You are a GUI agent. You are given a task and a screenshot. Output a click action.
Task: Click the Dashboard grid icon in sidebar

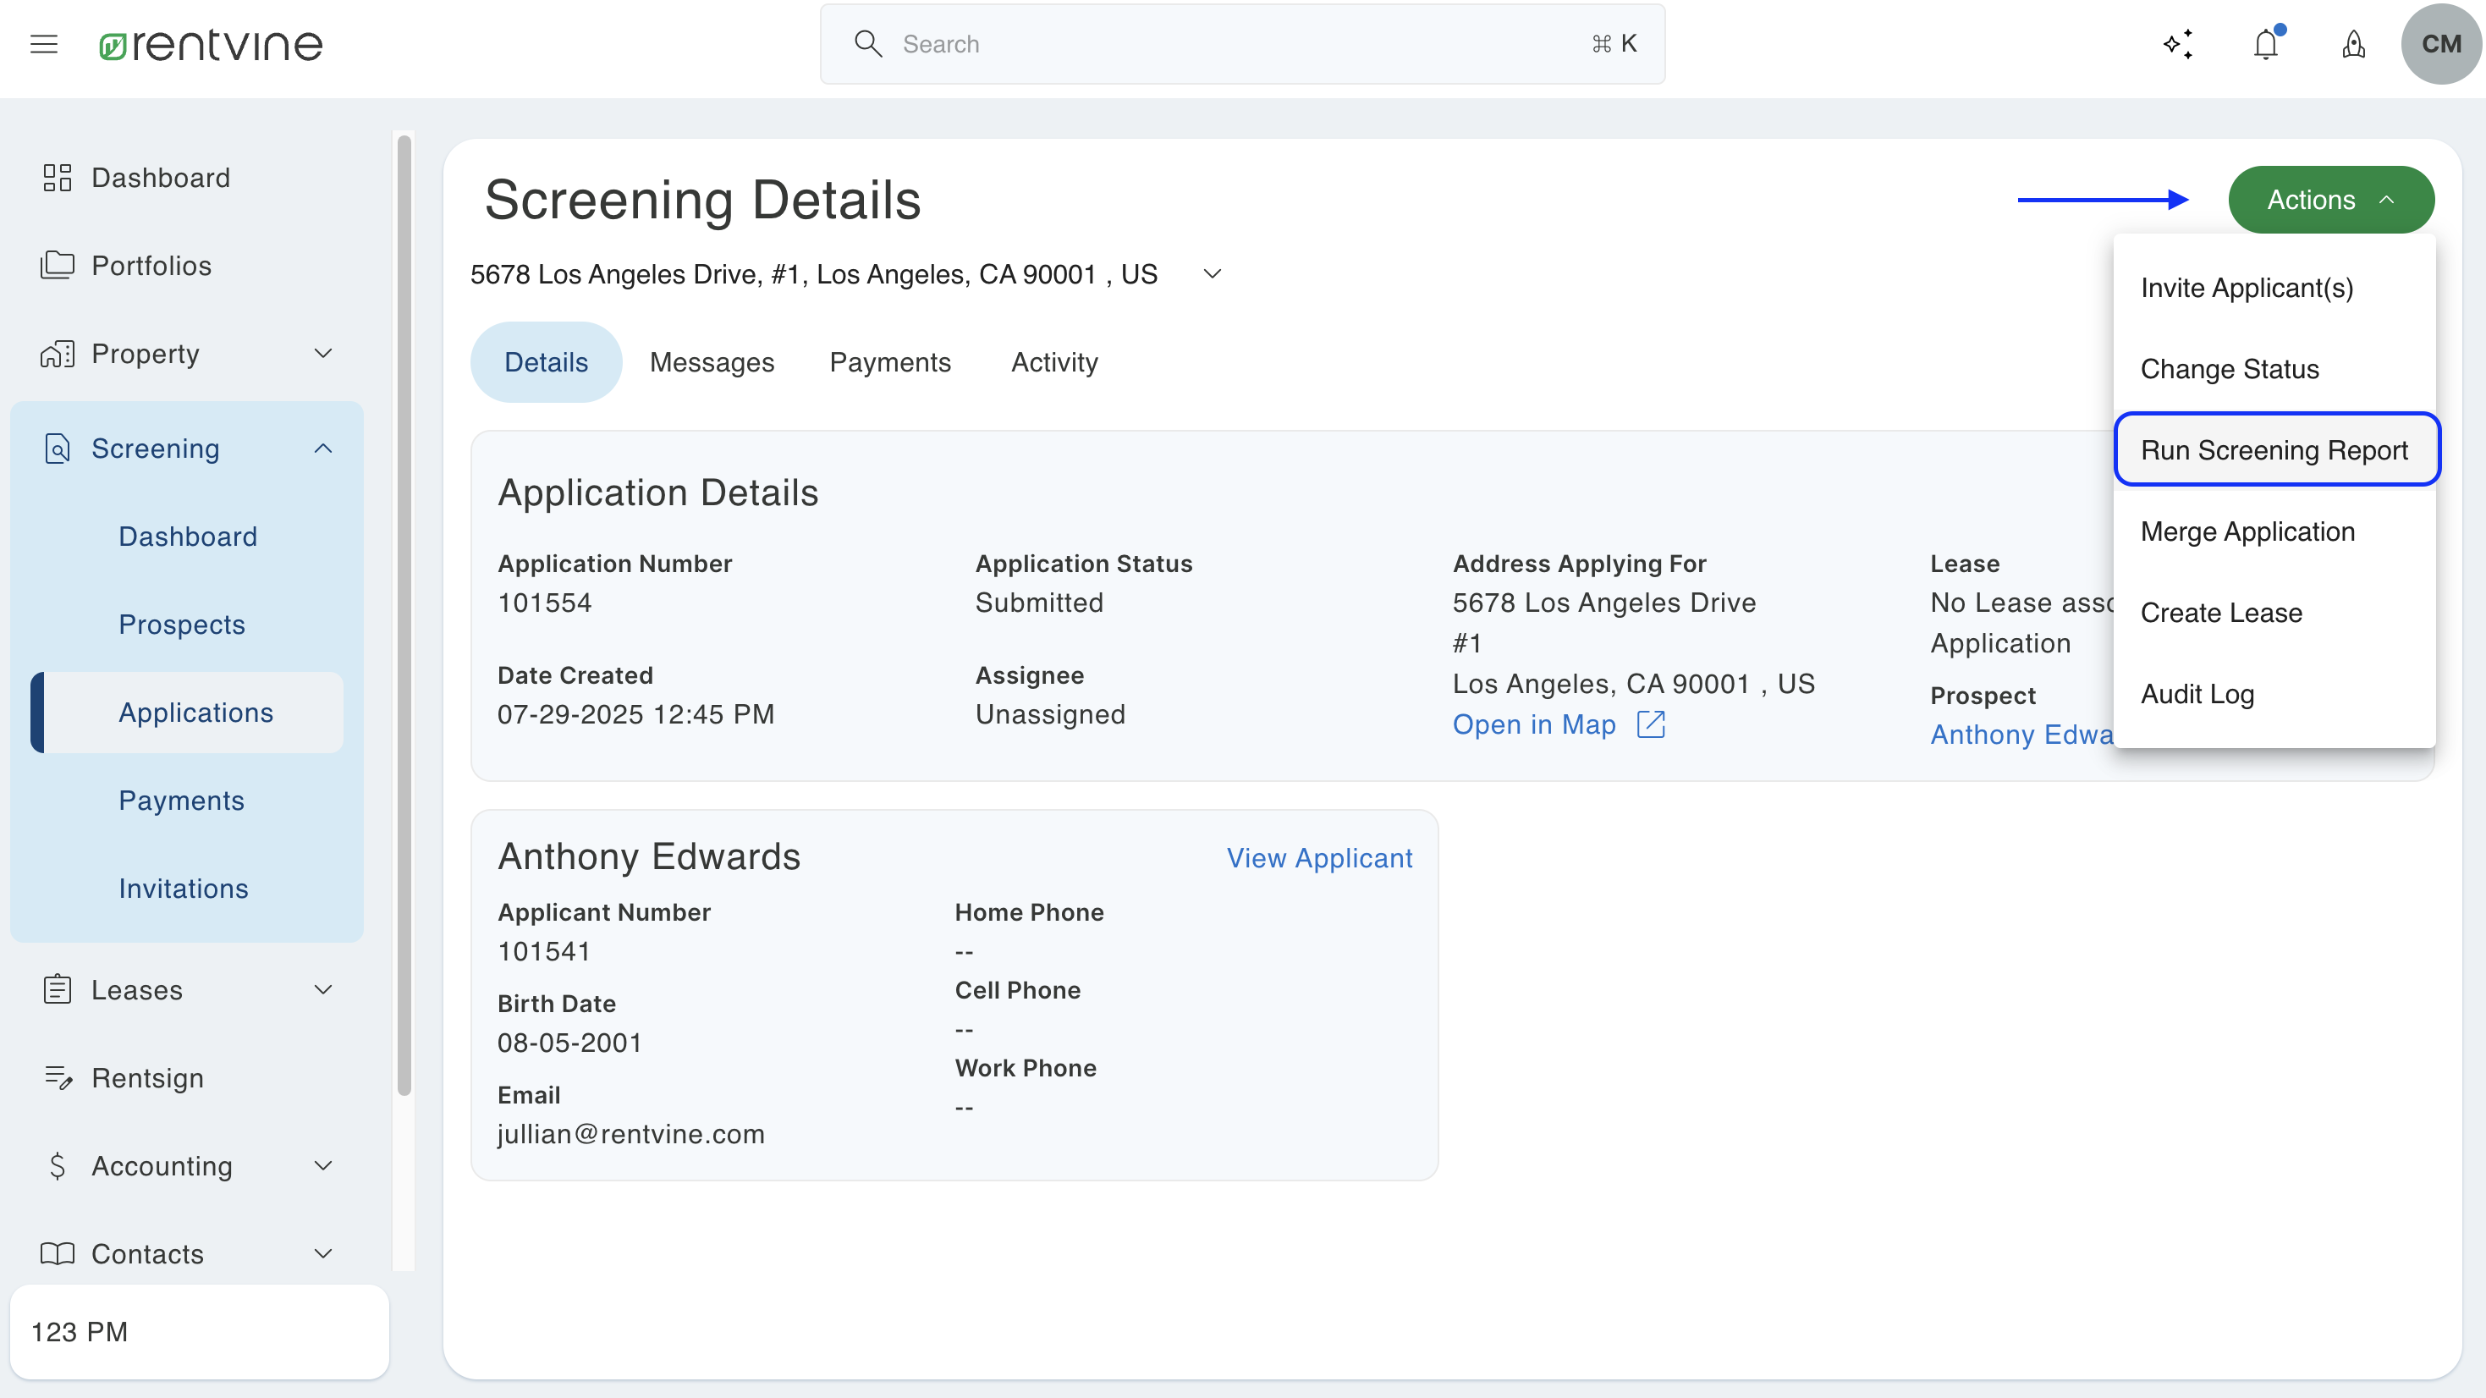pos(57,178)
